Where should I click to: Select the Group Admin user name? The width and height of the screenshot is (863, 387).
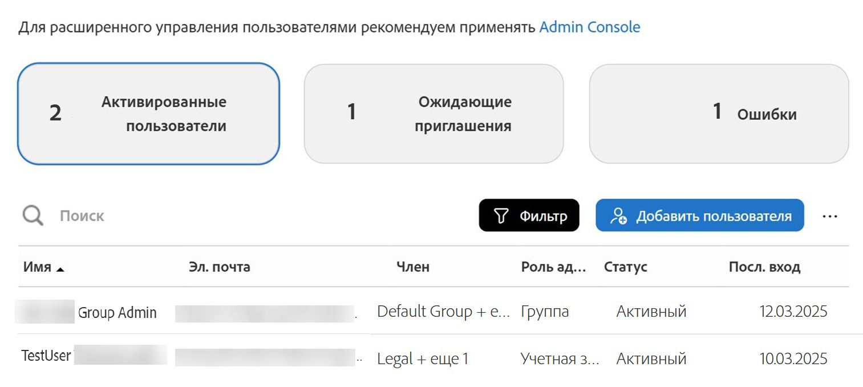[x=117, y=313]
